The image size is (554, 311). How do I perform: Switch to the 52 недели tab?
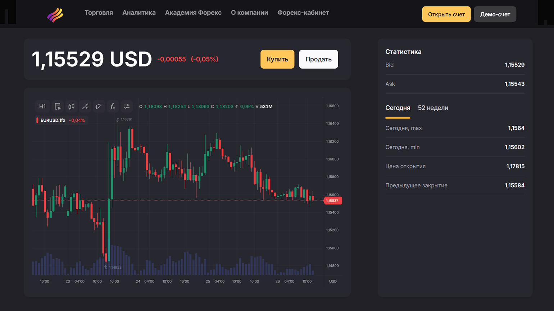click(x=433, y=108)
